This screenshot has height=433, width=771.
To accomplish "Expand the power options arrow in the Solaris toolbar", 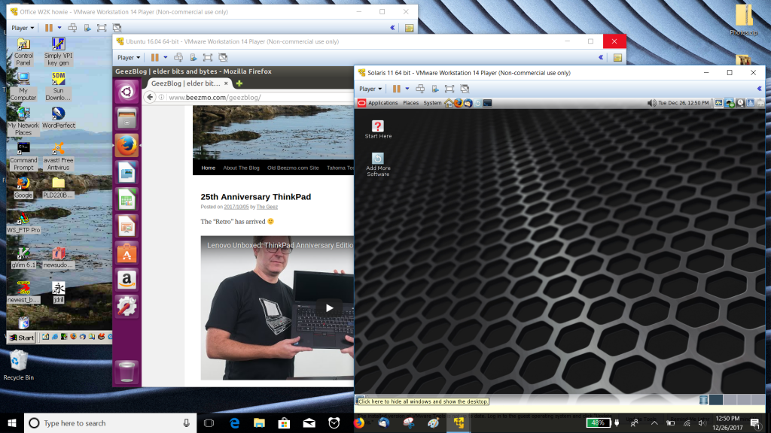I will coord(407,89).
